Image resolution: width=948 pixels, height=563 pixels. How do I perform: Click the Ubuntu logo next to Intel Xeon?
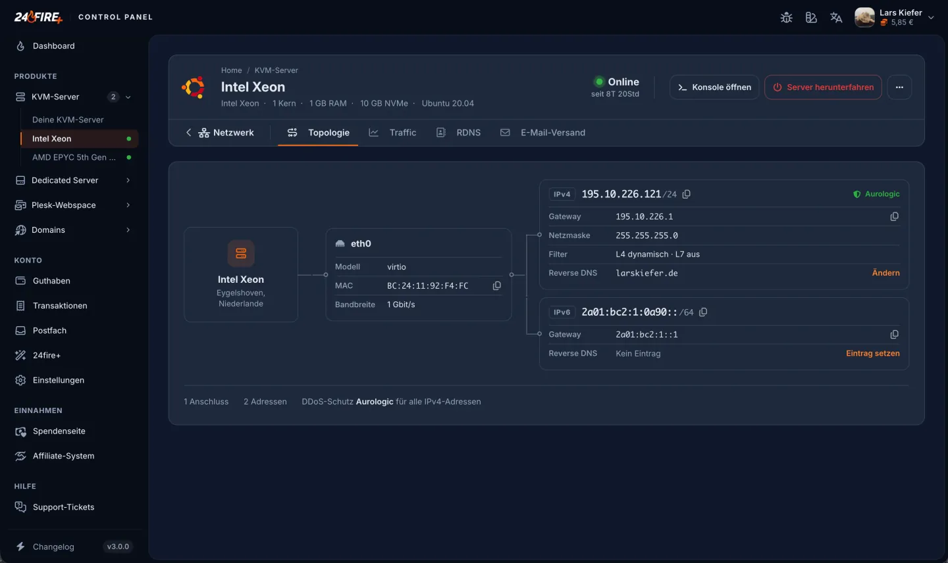click(x=194, y=87)
